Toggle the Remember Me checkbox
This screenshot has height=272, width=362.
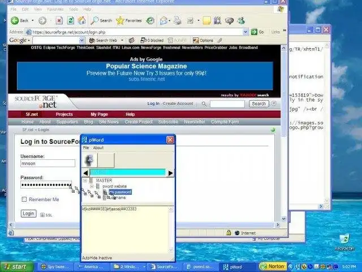pyautogui.click(x=24, y=199)
